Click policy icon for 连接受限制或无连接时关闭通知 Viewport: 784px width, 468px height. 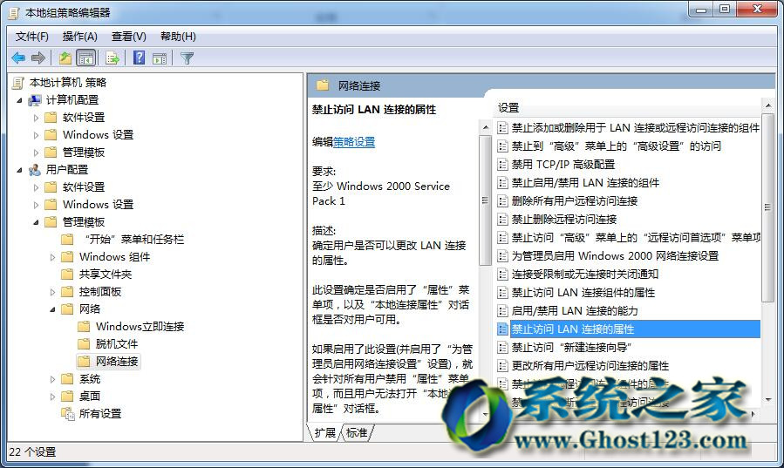pyautogui.click(x=502, y=275)
